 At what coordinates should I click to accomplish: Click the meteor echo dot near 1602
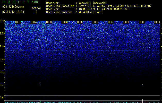click(40, 84)
